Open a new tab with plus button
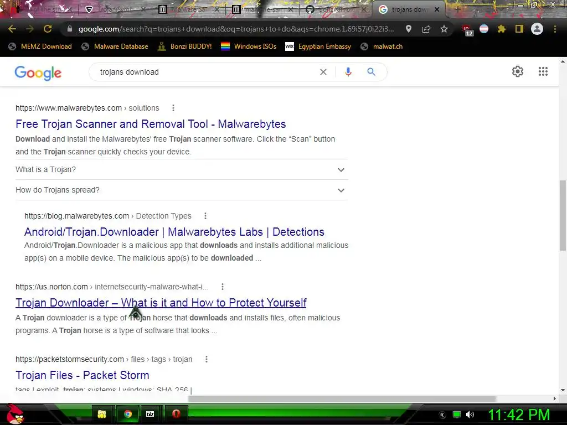This screenshot has width=567, height=425. point(457,10)
